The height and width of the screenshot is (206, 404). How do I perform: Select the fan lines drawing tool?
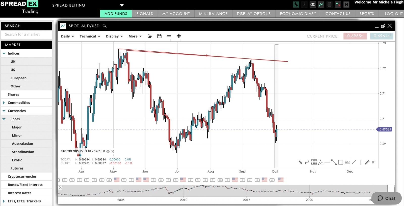click(x=320, y=162)
